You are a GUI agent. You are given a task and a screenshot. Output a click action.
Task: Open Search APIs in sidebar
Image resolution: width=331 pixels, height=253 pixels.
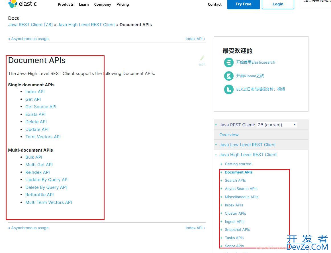(235, 180)
